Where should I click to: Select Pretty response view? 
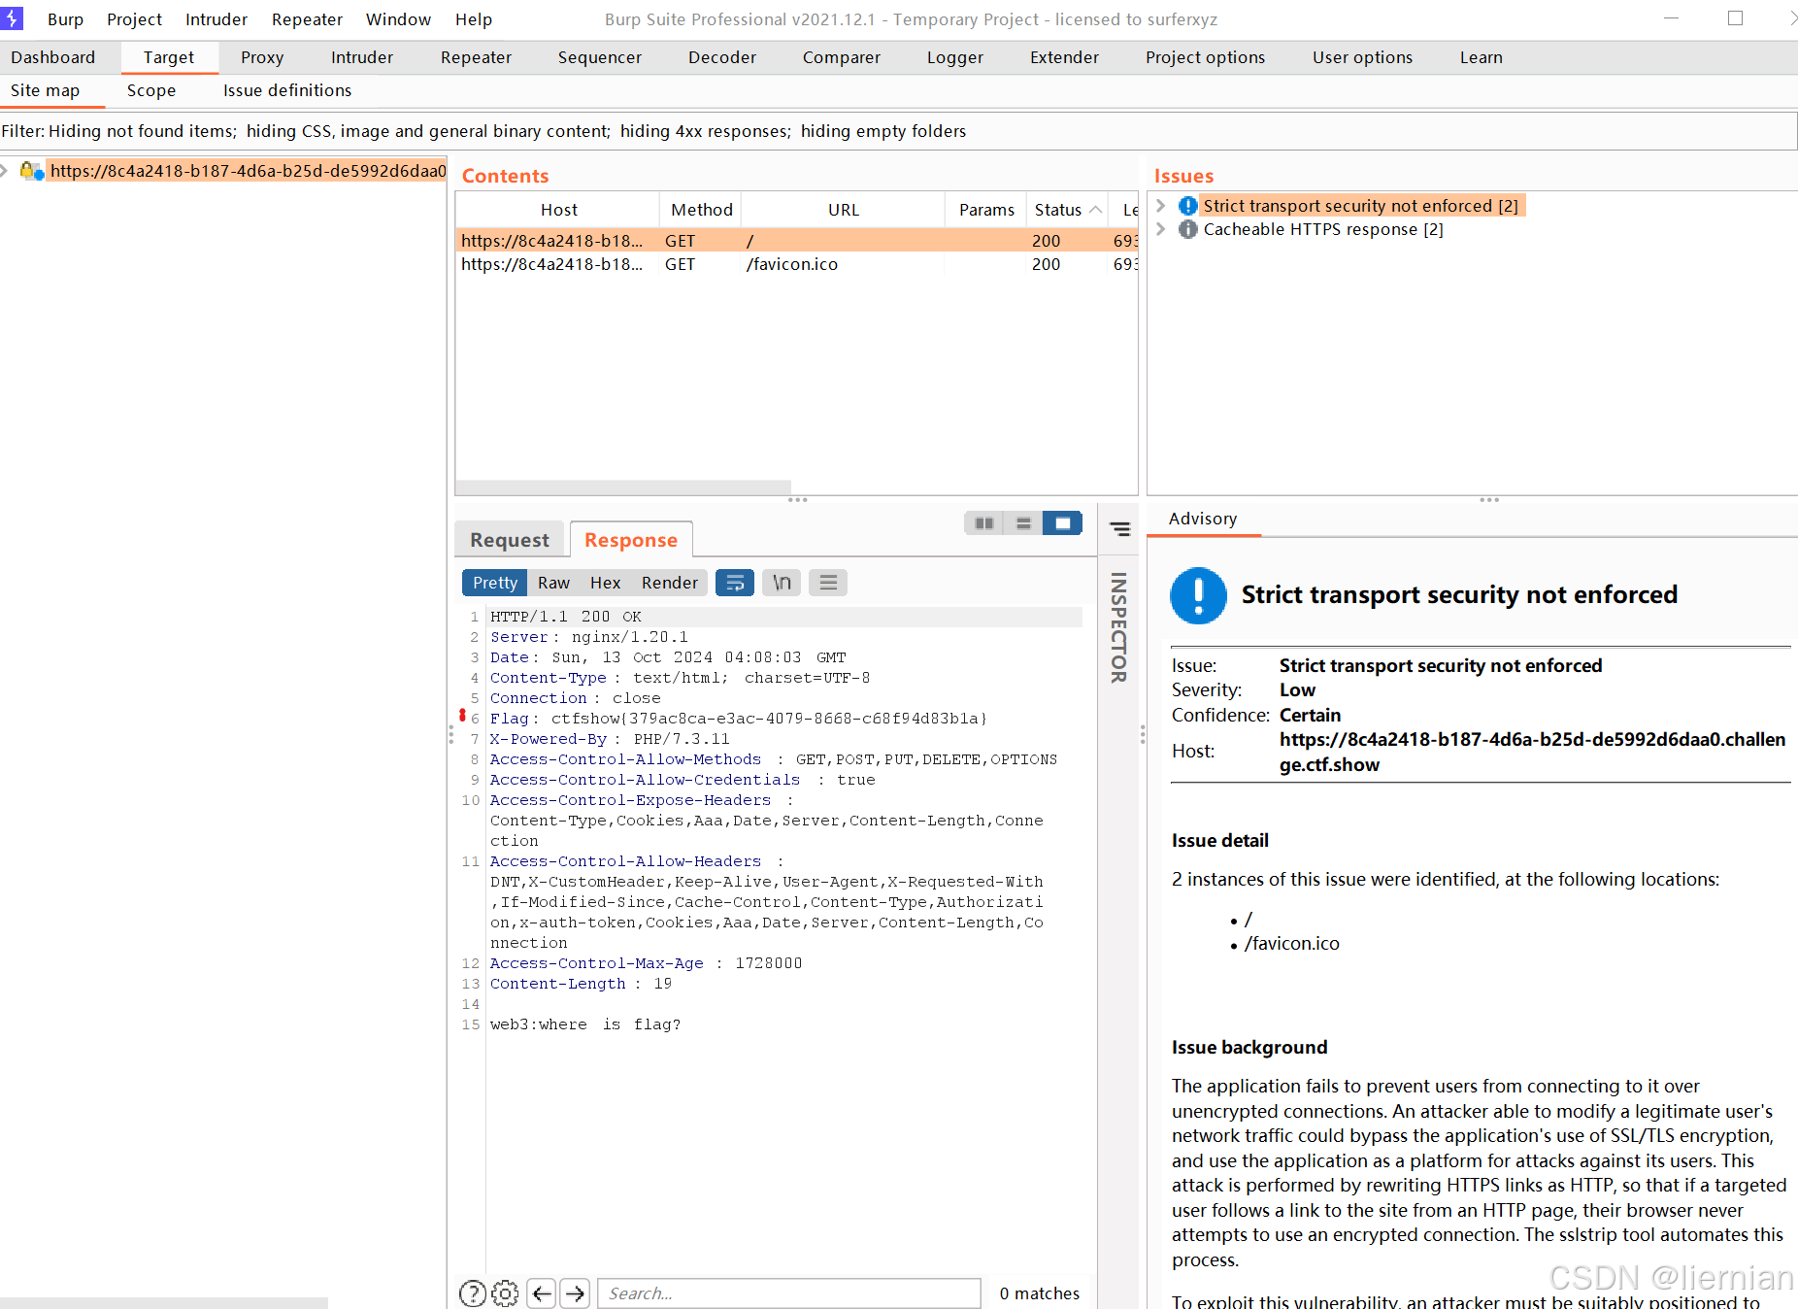tap(495, 583)
